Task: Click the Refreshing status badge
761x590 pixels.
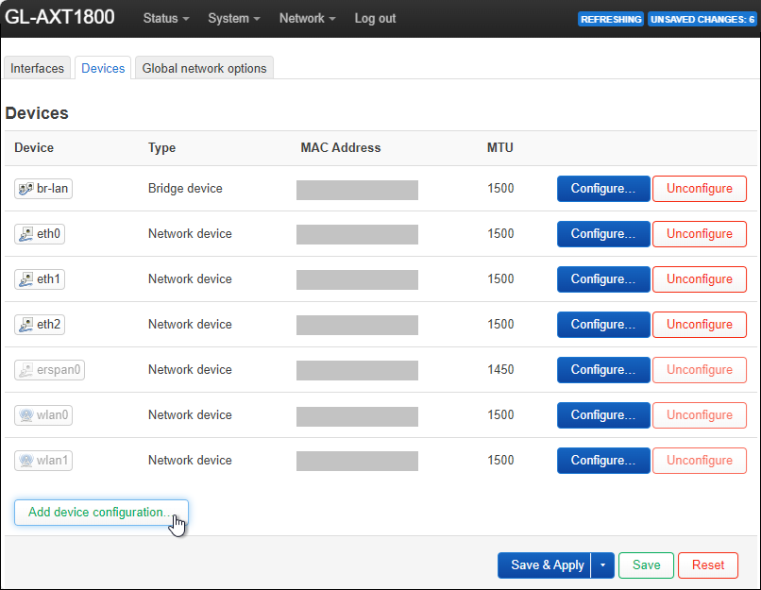Action: click(611, 20)
